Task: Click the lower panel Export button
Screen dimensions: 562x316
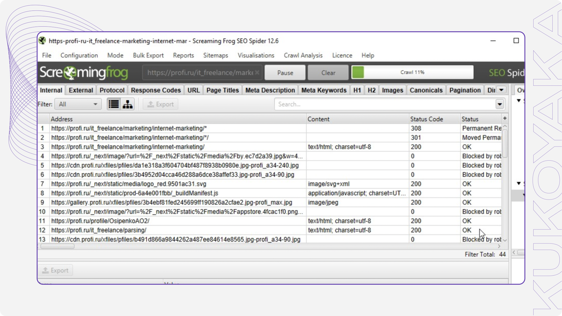Action: [x=55, y=270]
